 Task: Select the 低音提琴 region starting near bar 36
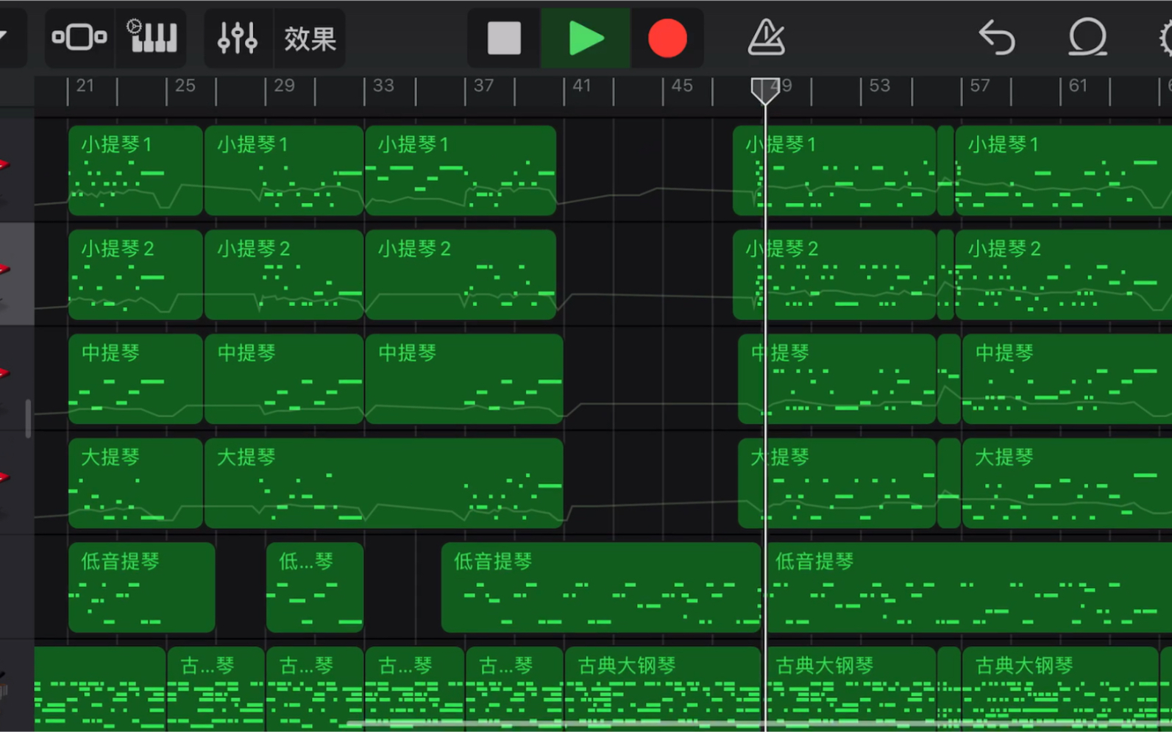[601, 588]
